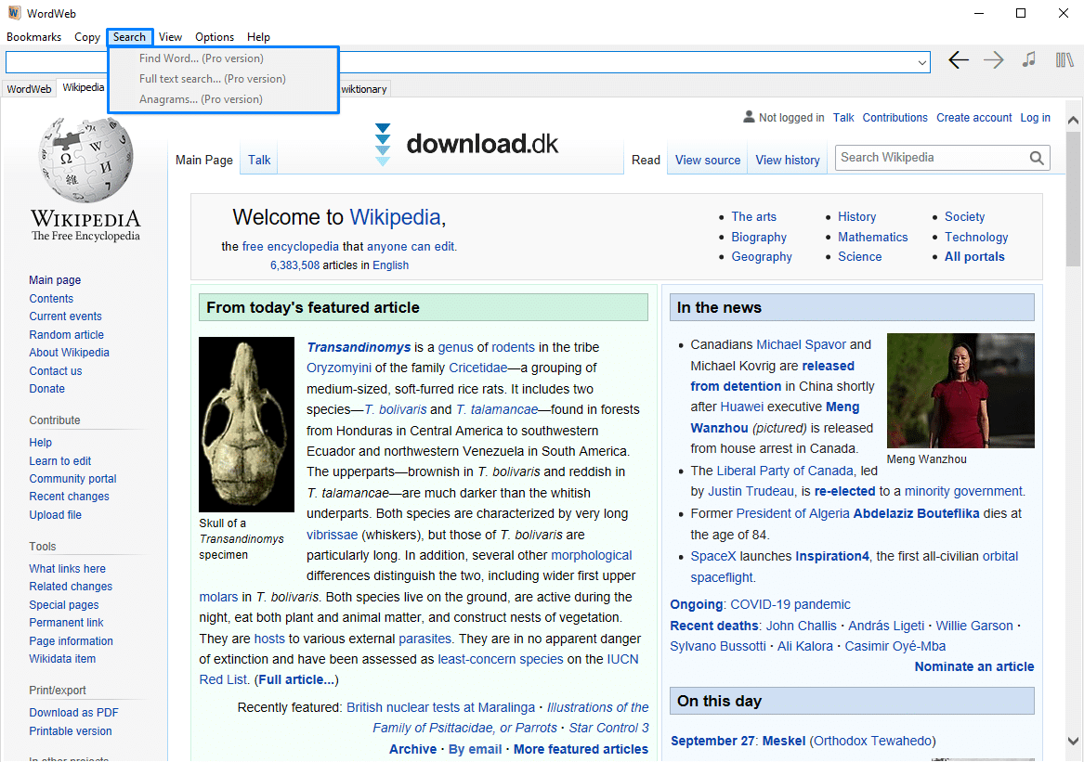Click the Upload file link

pyautogui.click(x=56, y=515)
